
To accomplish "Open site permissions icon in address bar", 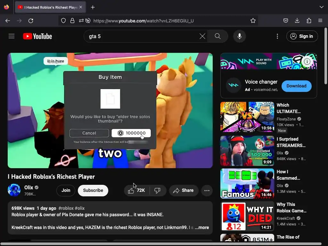I will [x=81, y=20].
